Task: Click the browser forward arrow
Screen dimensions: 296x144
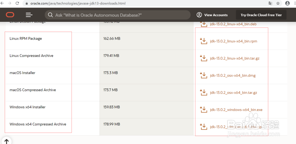Action: (x=10, y=3)
